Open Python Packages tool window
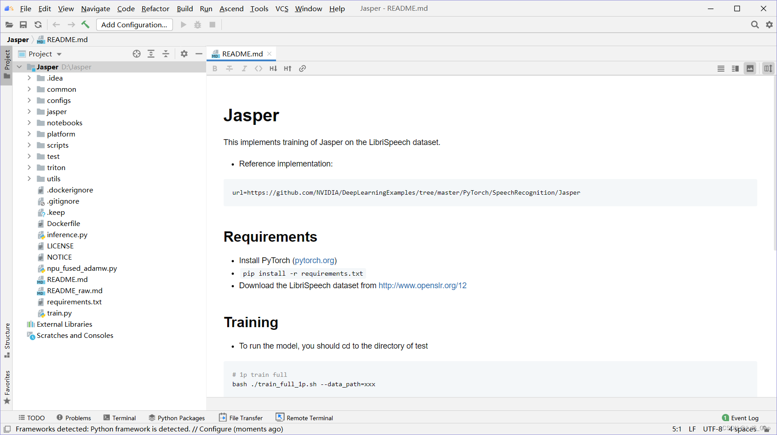The image size is (777, 435). click(177, 418)
